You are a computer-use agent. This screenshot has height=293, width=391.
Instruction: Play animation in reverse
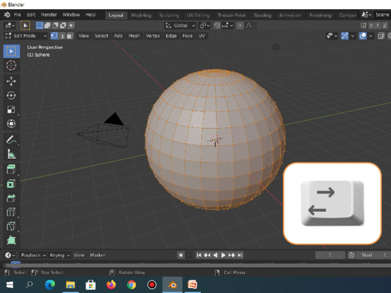coord(216,255)
